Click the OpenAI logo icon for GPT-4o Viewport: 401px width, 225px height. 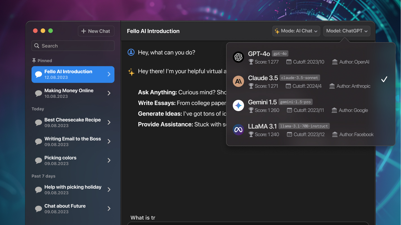[x=238, y=57]
